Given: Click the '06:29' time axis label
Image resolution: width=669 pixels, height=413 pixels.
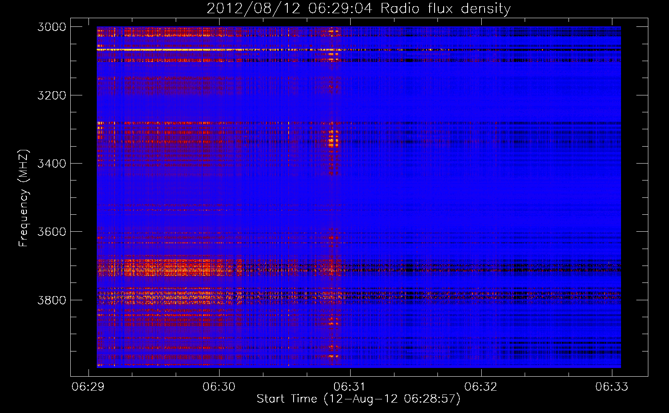Looking at the screenshot, I should [x=88, y=387].
